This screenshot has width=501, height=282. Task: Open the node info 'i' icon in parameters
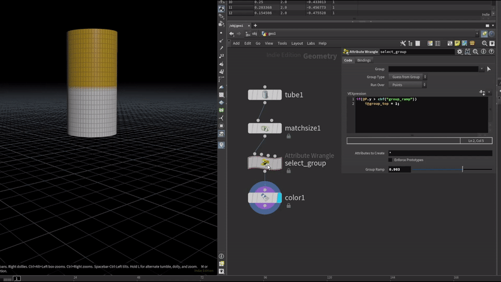tap(483, 51)
